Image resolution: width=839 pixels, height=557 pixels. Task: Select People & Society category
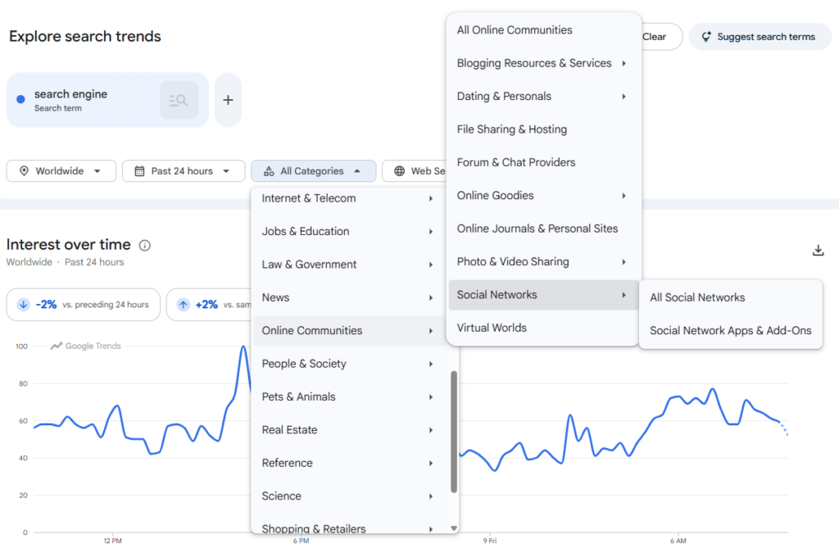(x=347, y=364)
